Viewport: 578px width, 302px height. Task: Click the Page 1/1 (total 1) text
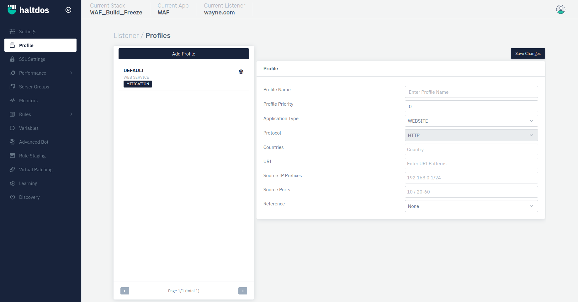[184, 291]
